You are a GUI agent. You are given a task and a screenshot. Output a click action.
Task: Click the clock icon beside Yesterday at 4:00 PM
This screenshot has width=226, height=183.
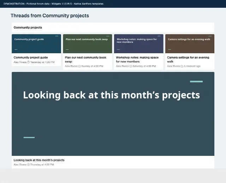coord(28,62)
